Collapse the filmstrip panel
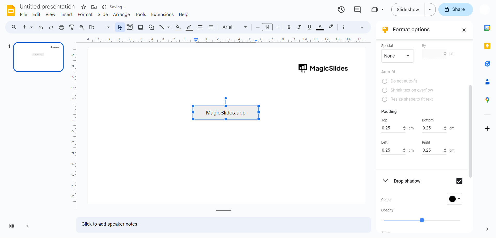 pos(27,226)
